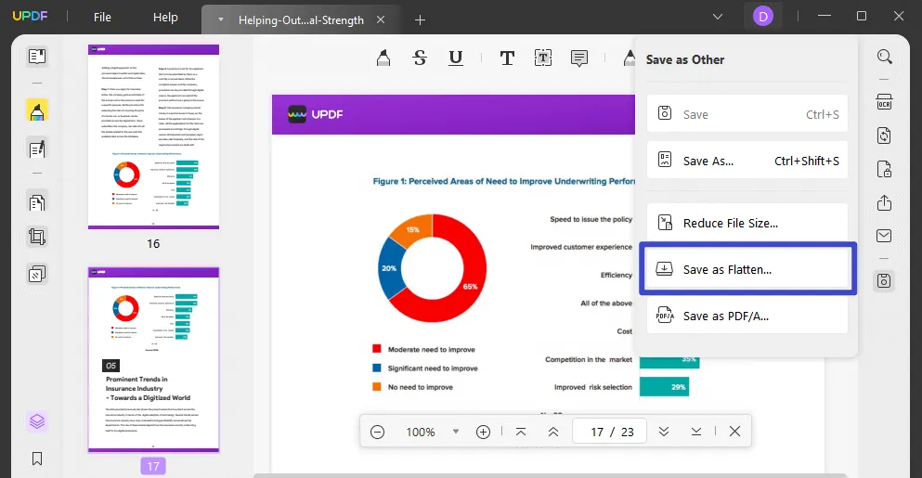Open the File menu
Viewport: 922px width, 478px height.
(102, 18)
